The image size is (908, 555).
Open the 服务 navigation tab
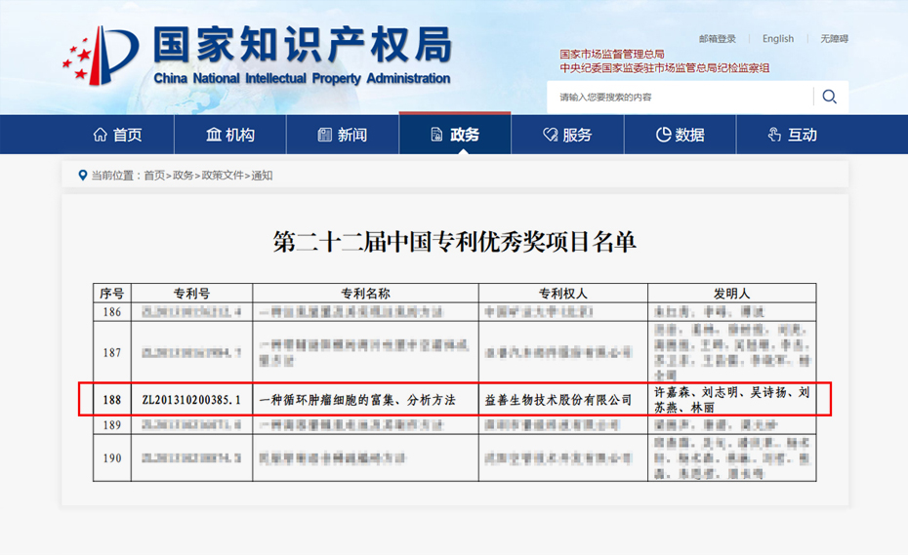567,135
